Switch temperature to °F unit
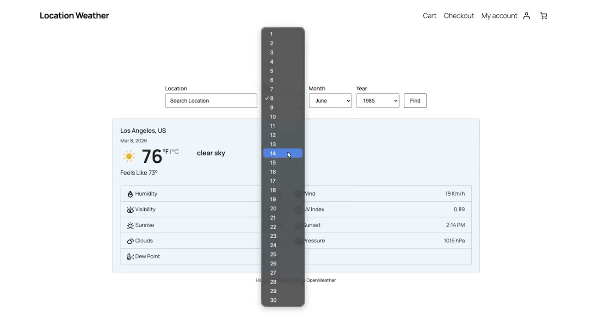 [166, 152]
